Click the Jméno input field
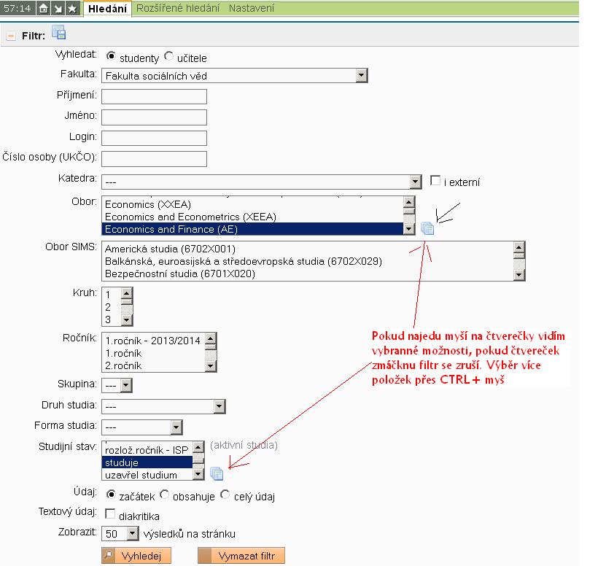 (x=154, y=117)
